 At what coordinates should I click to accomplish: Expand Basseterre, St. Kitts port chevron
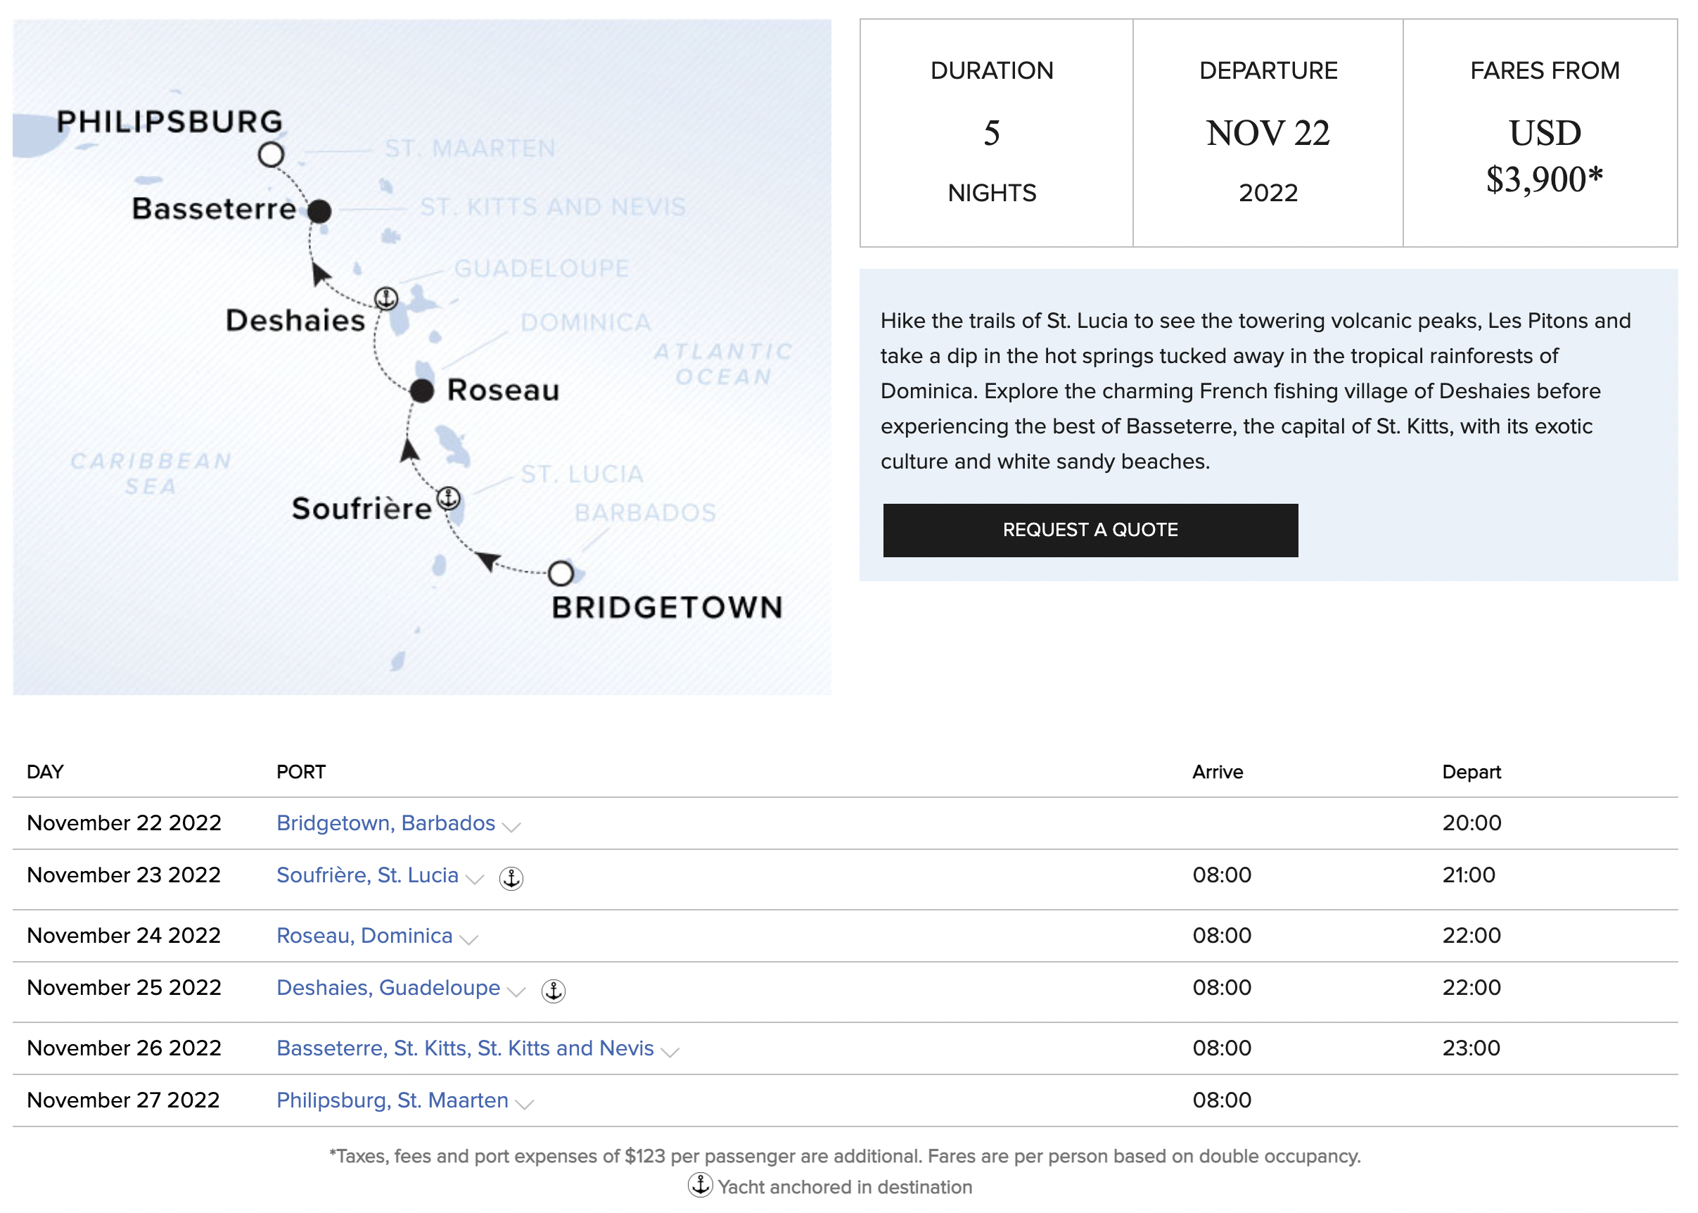pos(670,1052)
